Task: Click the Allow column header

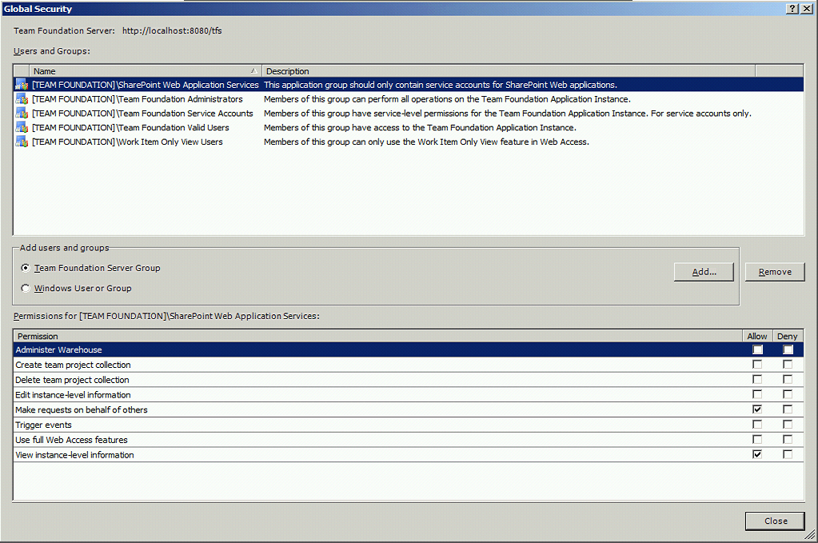Action: [x=757, y=336]
